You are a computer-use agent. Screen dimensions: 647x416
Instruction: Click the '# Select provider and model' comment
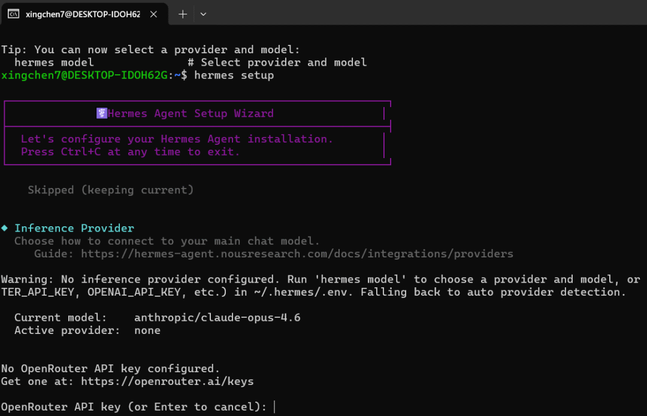277,62
